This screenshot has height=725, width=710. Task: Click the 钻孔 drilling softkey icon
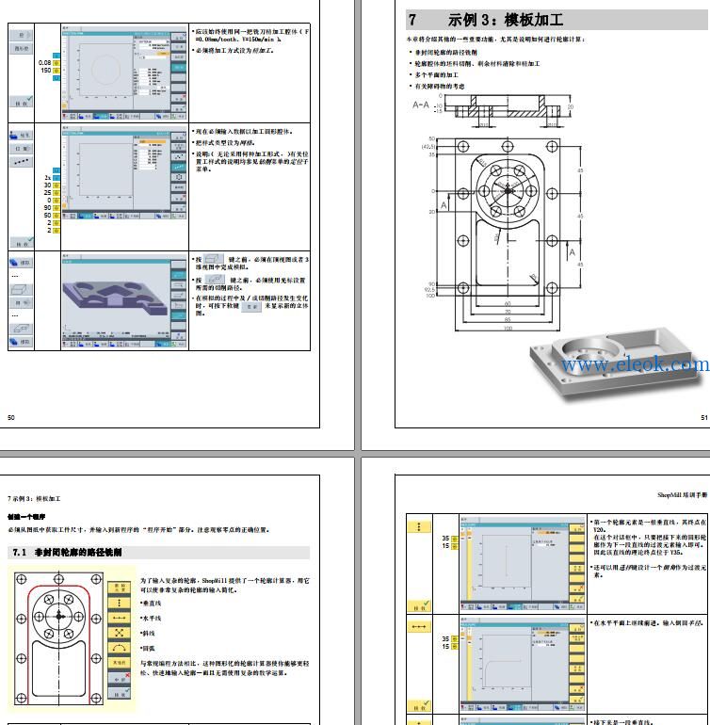(21, 135)
